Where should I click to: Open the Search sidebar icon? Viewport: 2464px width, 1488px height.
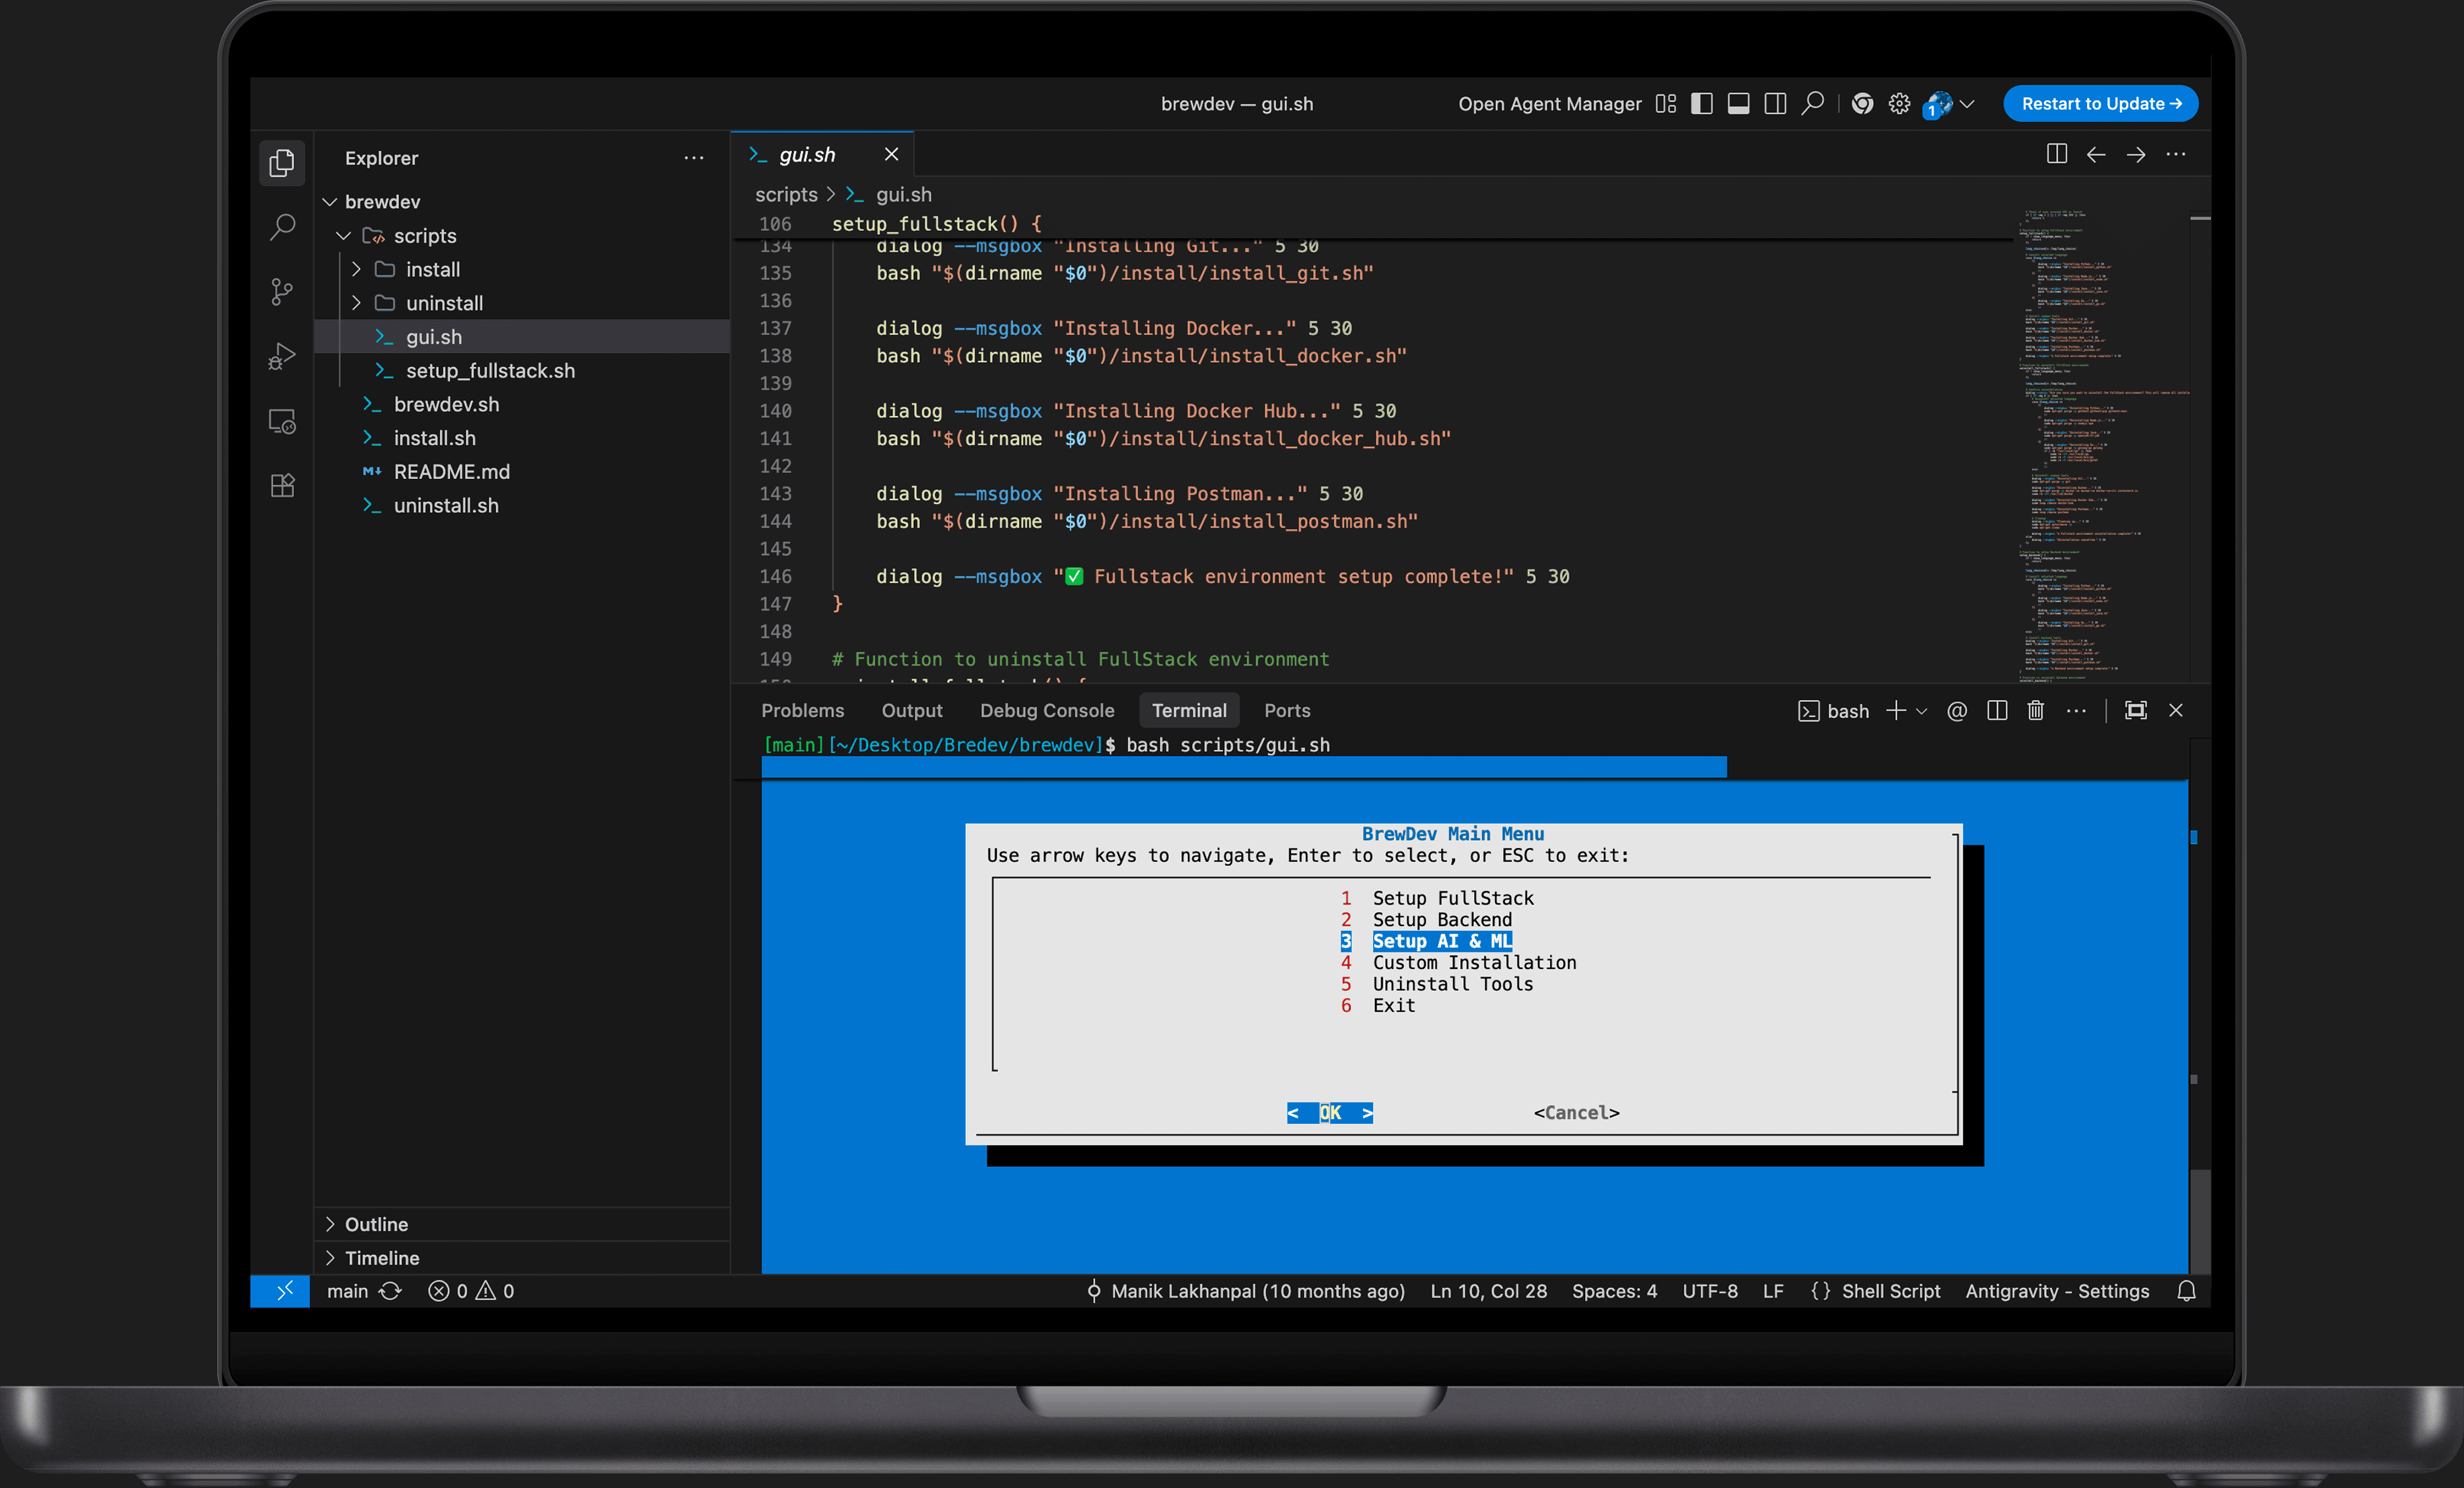282,227
